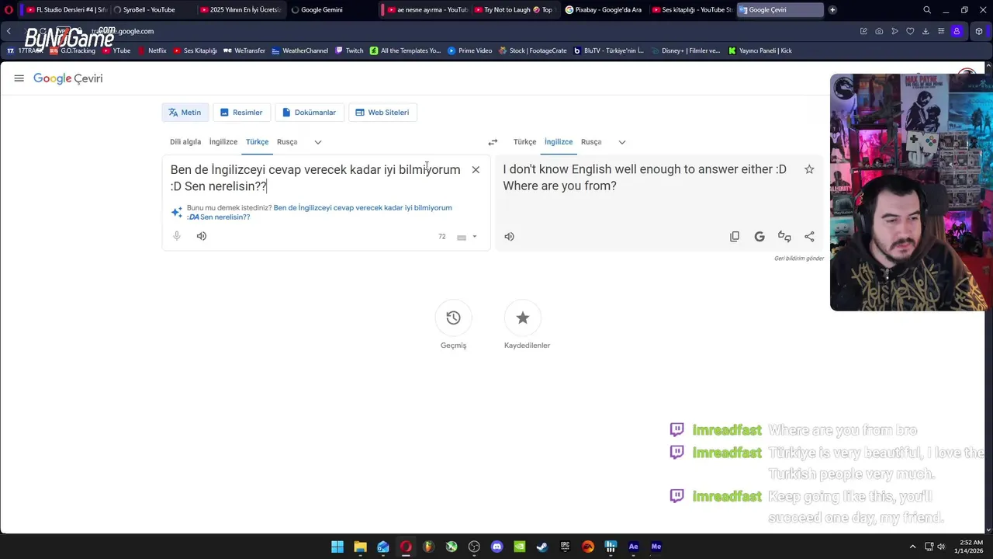Switch to the Metin text mode
993x559 pixels.
pyautogui.click(x=185, y=113)
